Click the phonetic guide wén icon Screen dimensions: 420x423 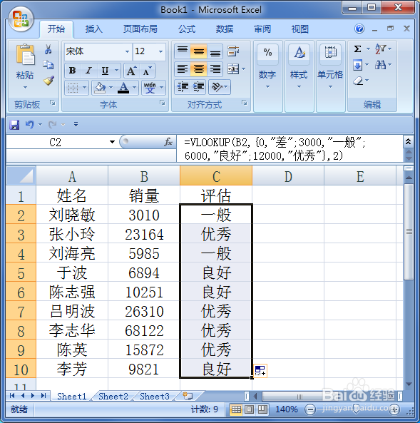150,88
